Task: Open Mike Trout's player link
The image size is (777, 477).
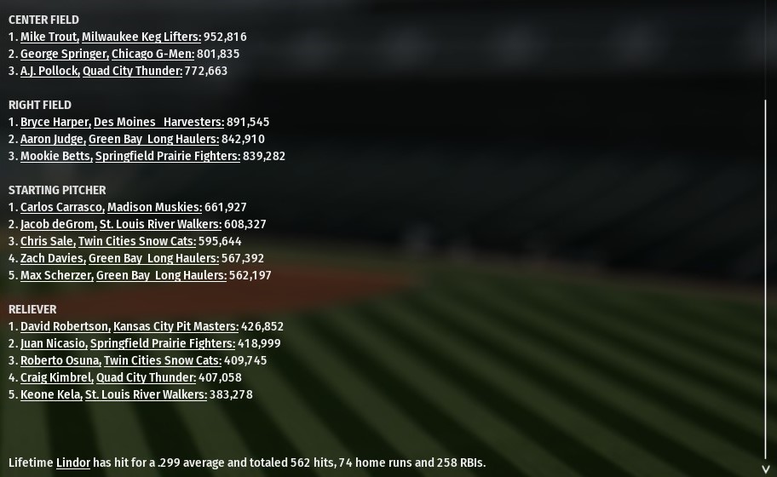Action: pos(49,37)
